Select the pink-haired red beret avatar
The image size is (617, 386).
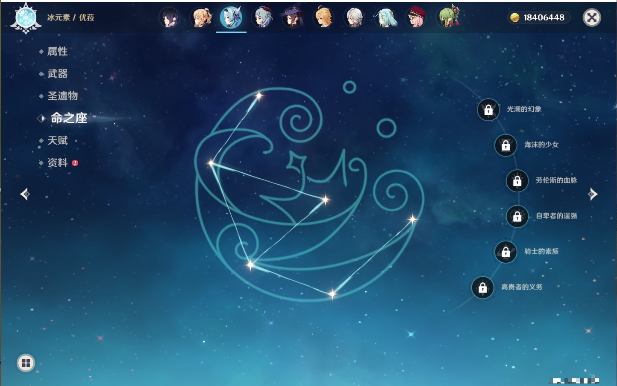click(416, 17)
